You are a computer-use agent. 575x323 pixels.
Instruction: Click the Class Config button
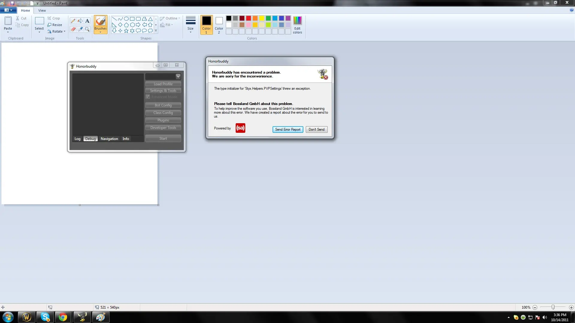163,113
